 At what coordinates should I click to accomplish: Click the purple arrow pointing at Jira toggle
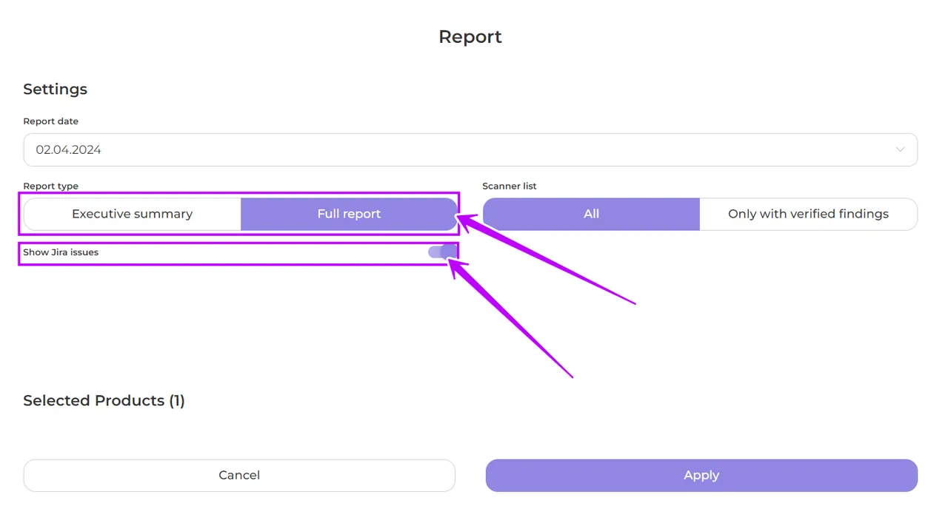pyautogui.click(x=511, y=318)
